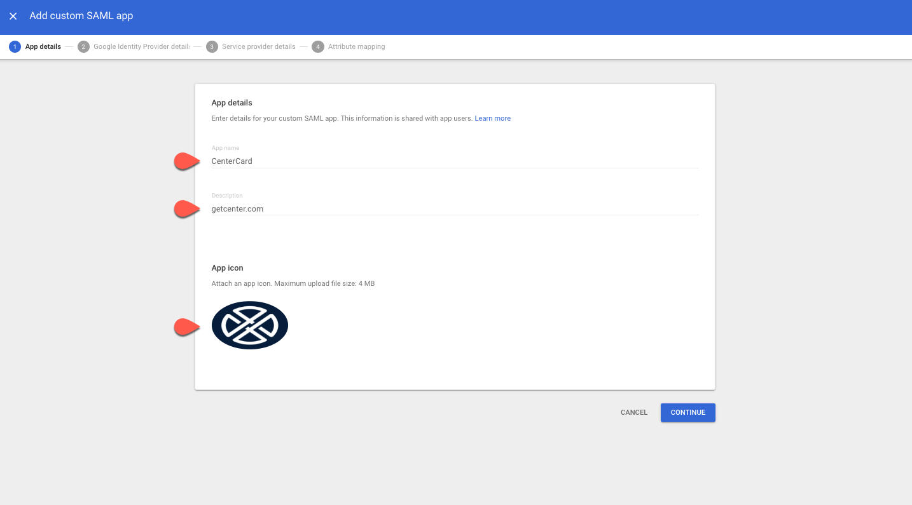Open Service provider details step

coord(259,46)
